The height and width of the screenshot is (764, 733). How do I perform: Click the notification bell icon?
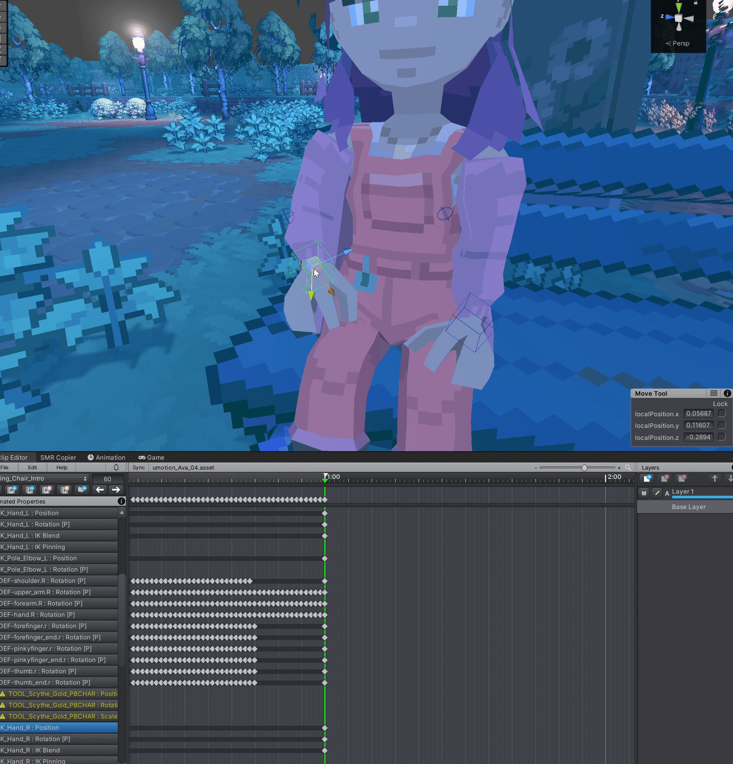(x=116, y=467)
